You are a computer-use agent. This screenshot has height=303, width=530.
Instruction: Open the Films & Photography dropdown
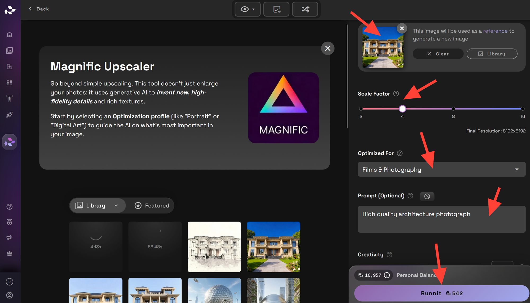click(441, 170)
